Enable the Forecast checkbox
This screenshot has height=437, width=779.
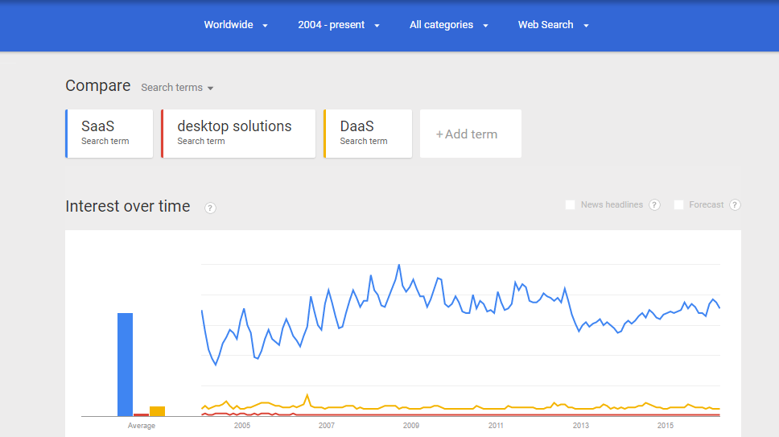[x=678, y=204]
